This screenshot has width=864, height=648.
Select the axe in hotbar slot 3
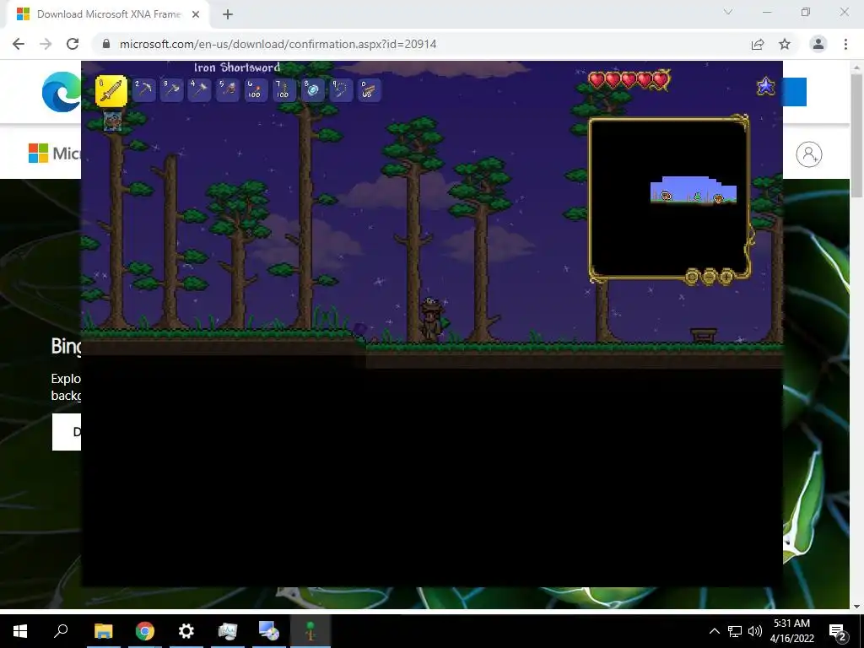[x=172, y=89]
